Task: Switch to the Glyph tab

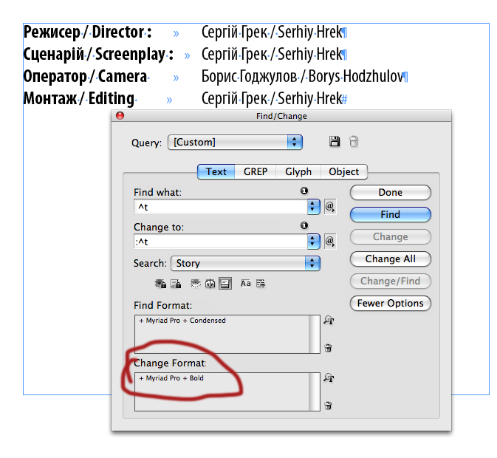Action: [x=298, y=172]
